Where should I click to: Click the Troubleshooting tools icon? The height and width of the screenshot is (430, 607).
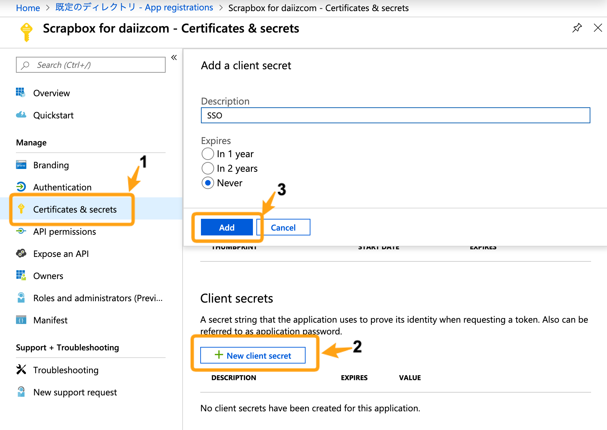coord(21,370)
